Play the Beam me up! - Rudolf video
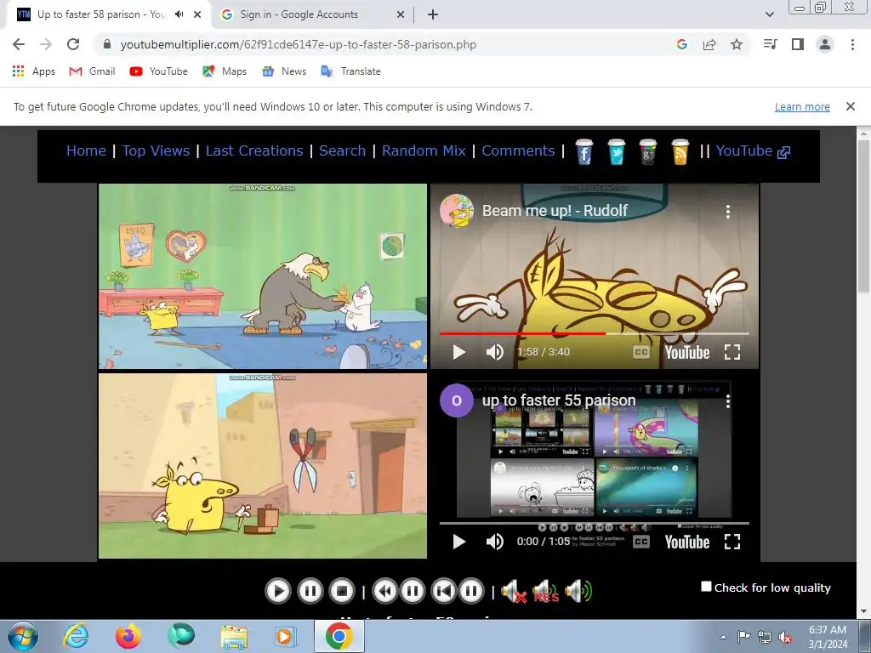871x653 pixels. (x=458, y=352)
